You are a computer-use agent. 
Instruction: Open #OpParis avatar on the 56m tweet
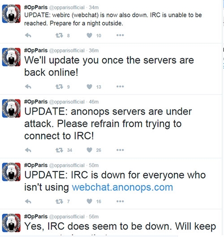pos(11,223)
